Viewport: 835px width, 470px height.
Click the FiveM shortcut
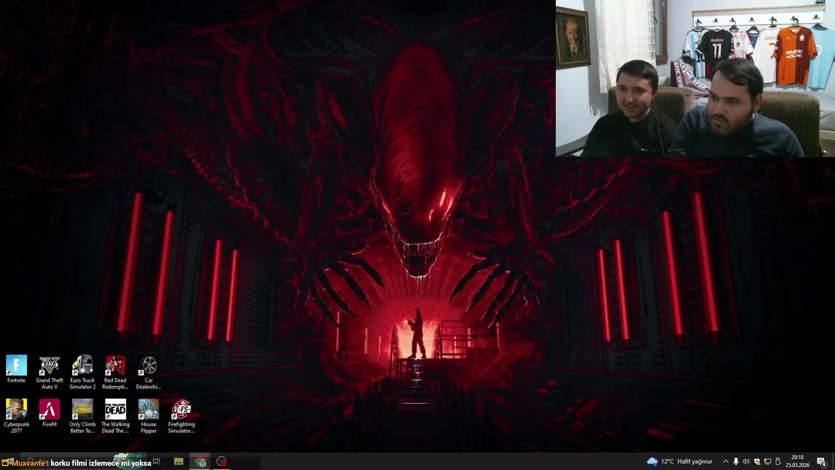click(x=50, y=413)
